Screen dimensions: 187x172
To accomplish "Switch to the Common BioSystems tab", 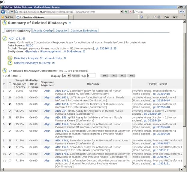I will (84, 30).
